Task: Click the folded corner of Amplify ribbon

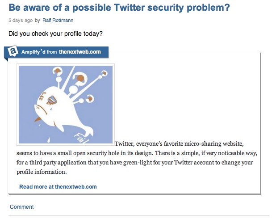Action: click(6, 59)
